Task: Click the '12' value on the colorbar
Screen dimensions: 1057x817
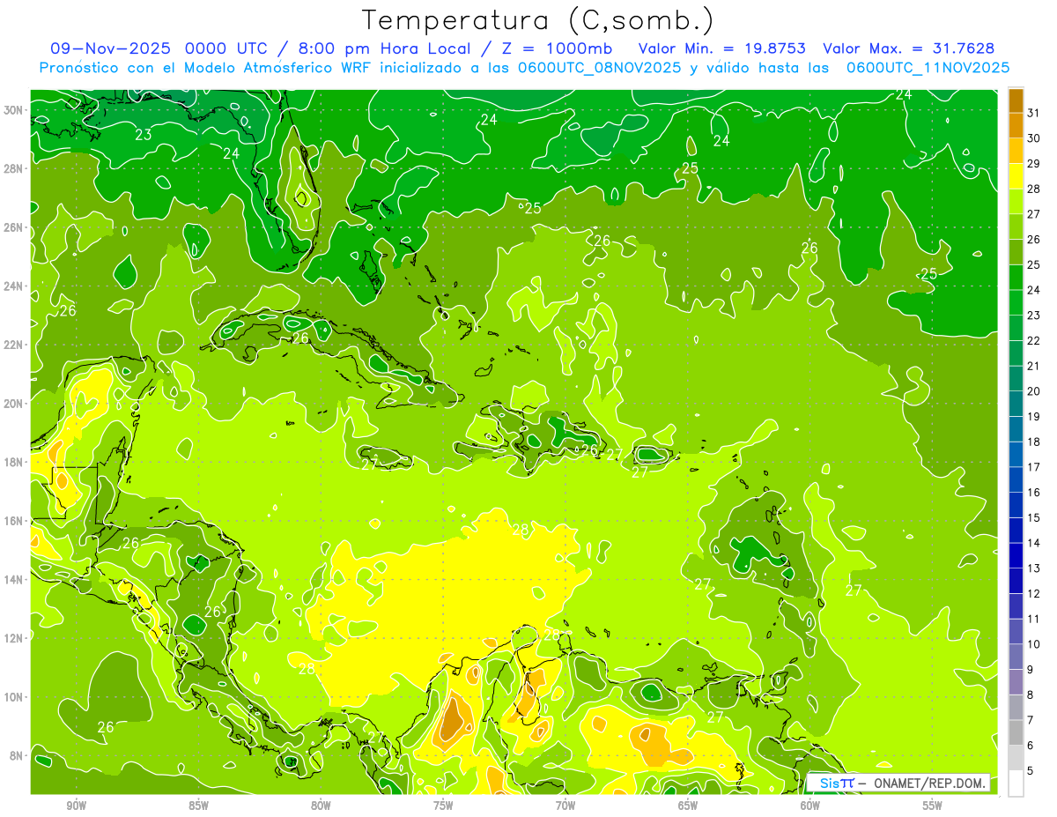Action: pyautogui.click(x=1033, y=594)
